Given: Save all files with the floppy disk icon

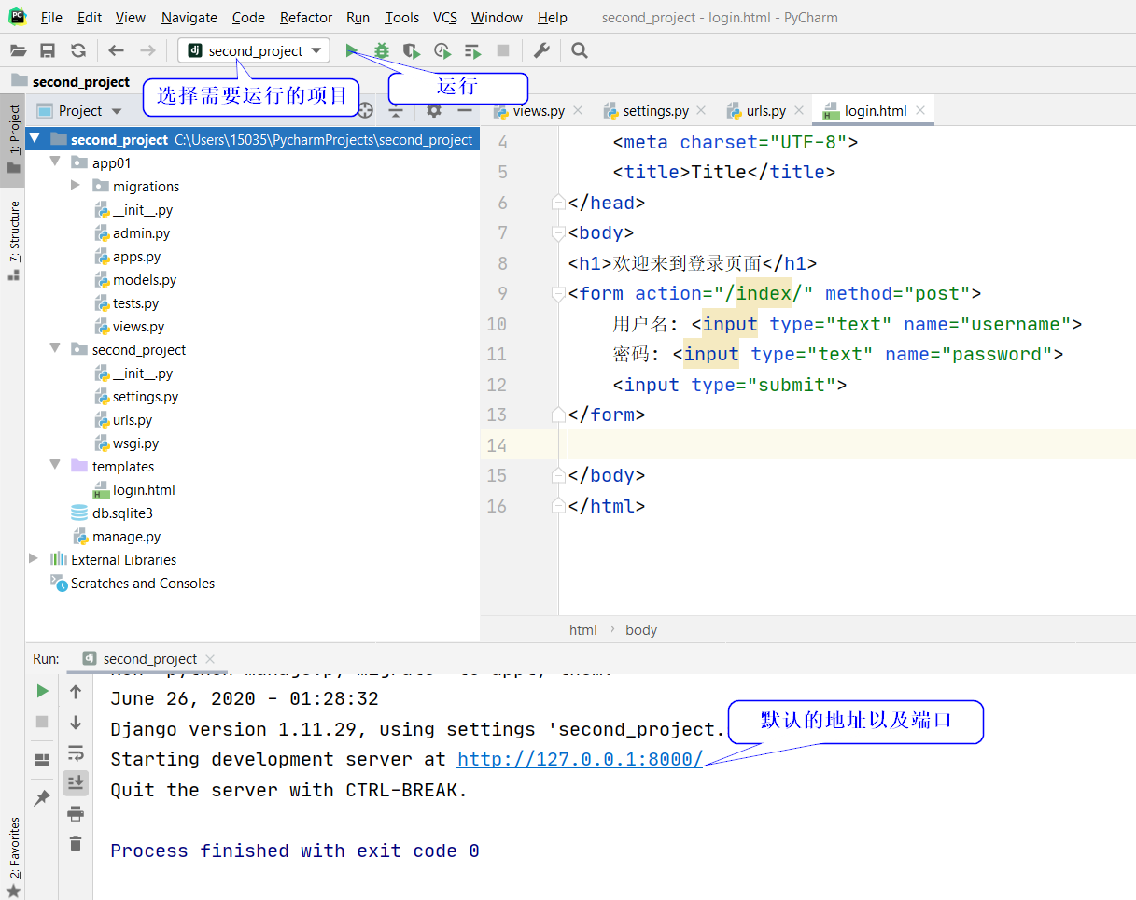Looking at the screenshot, I should pyautogui.click(x=48, y=50).
